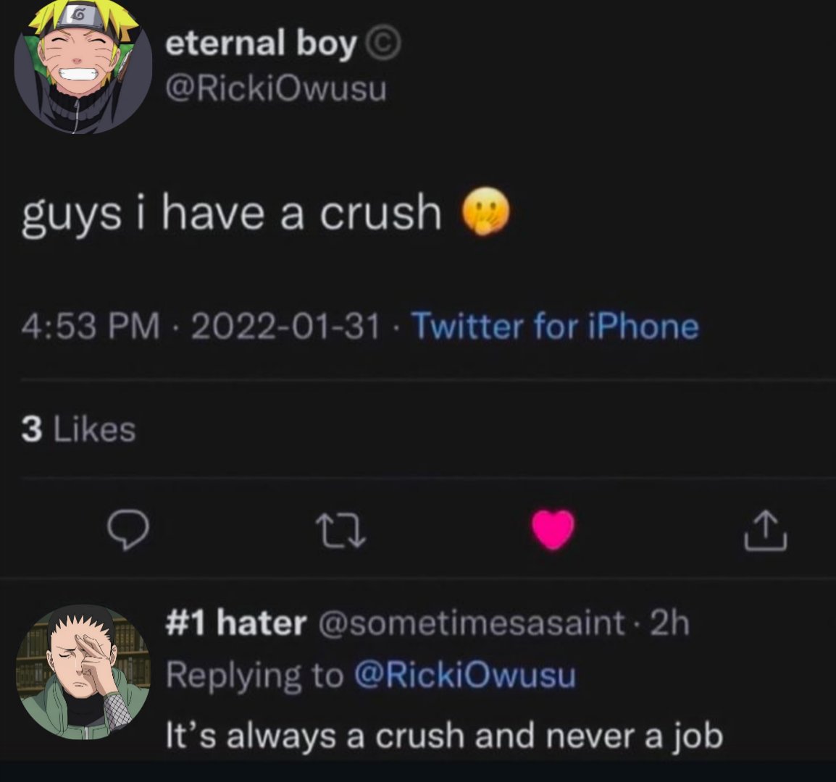Click the 2h reply timestamp
This screenshot has height=782, width=836.
coord(669,623)
